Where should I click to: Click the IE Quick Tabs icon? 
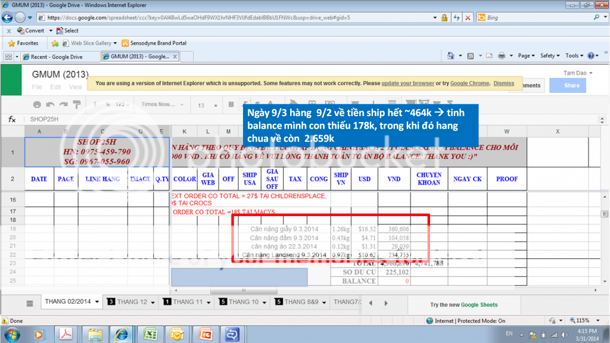[9, 57]
